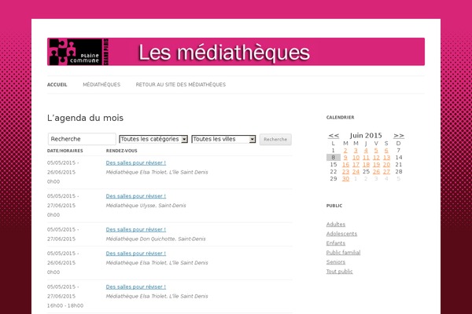This screenshot has width=472, height=314.
Task: Click the DATE/HORAIRES column header
Action: pos(65,151)
